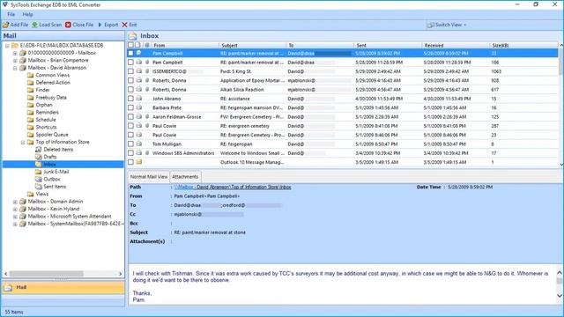The width and height of the screenshot is (564, 317).
Task: Click the Mailbox - Domain Admin mailbox icon
Action: (23, 202)
